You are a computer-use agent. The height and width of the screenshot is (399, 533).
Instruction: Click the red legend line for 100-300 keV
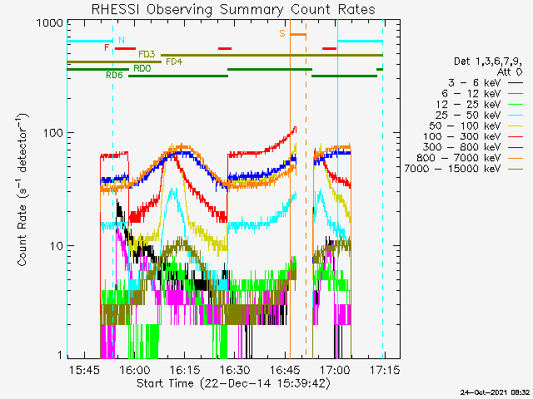[x=516, y=136]
